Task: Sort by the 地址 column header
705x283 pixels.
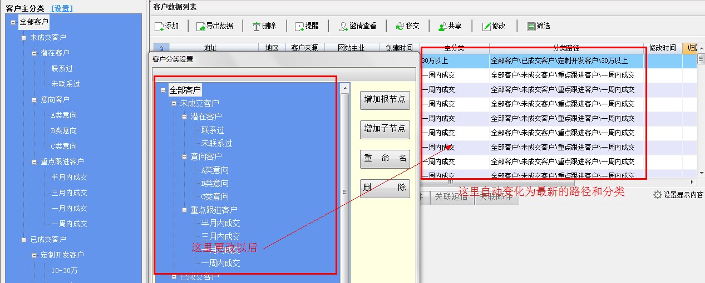Action: pos(214,48)
